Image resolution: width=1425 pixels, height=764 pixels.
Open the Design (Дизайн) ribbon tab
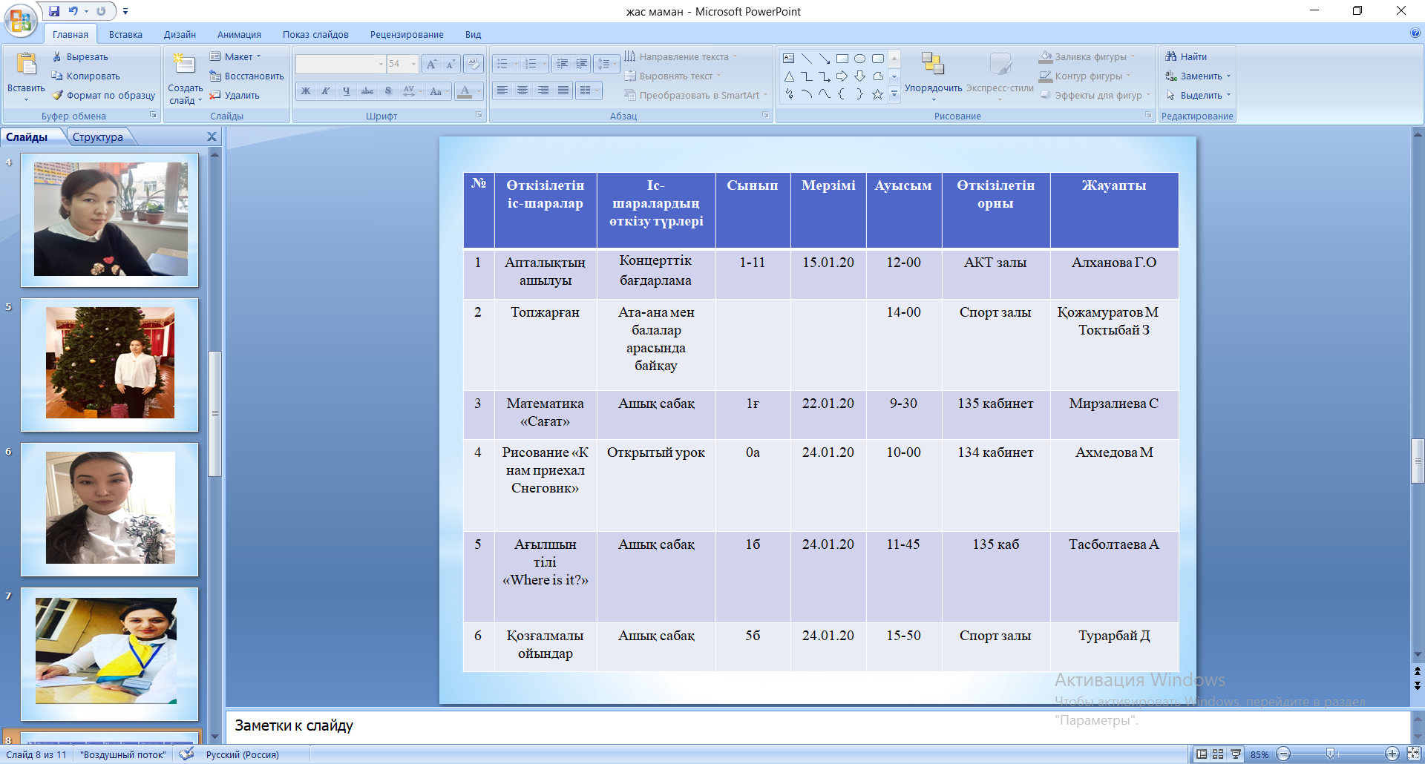tap(180, 34)
